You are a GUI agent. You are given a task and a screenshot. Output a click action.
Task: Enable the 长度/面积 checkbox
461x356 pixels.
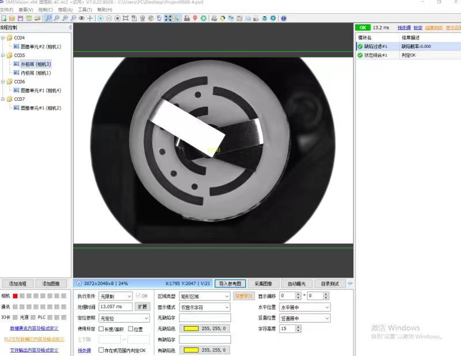click(101, 329)
